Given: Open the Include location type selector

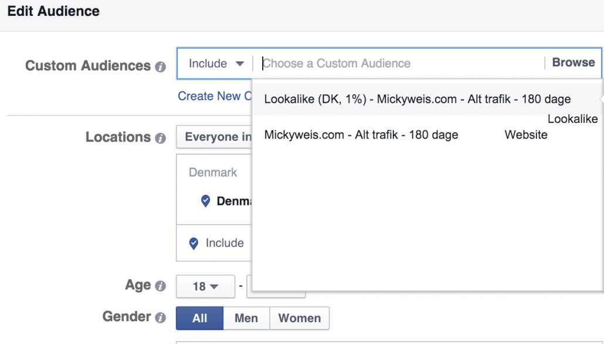Looking at the screenshot, I should (224, 243).
